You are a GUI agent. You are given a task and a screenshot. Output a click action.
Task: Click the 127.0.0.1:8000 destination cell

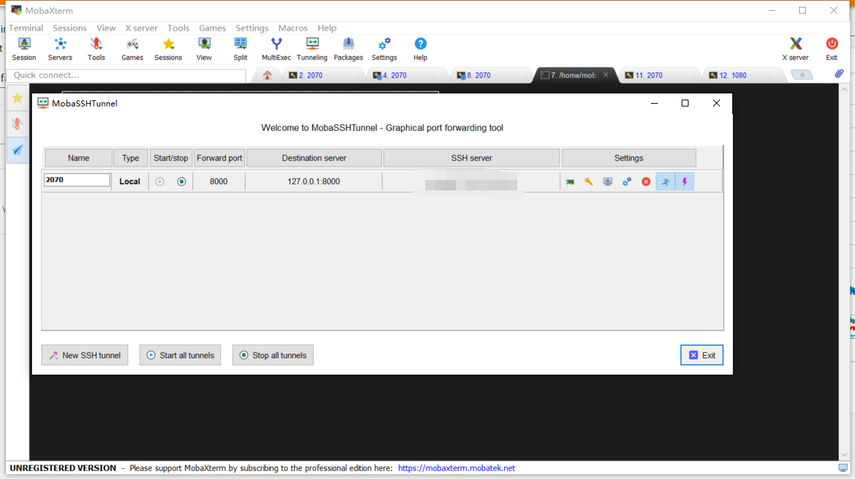[x=314, y=182]
